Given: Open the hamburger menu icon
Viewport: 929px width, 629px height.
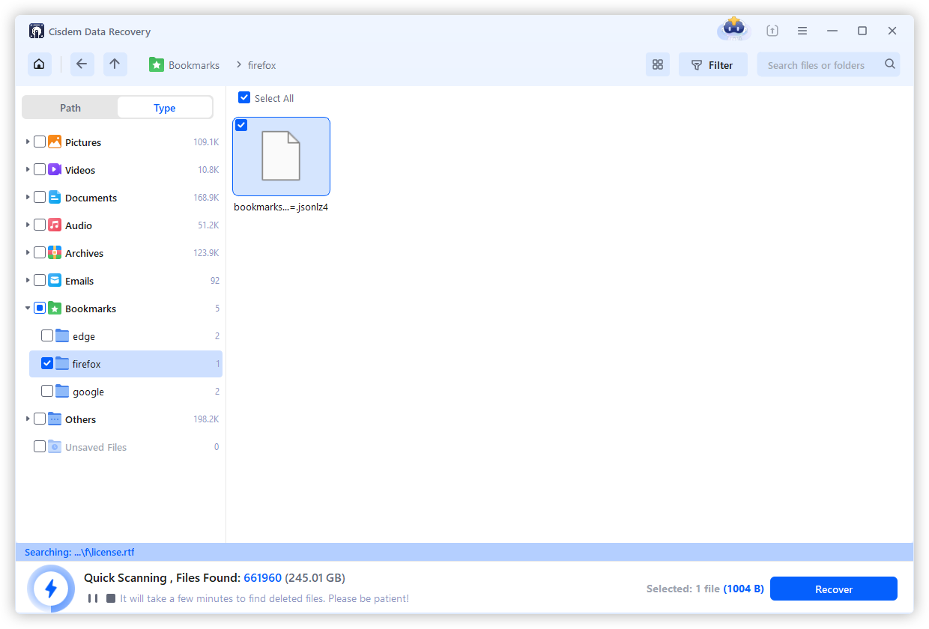Looking at the screenshot, I should click(802, 30).
